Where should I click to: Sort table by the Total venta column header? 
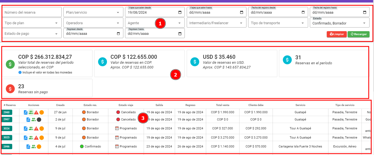click(223, 105)
